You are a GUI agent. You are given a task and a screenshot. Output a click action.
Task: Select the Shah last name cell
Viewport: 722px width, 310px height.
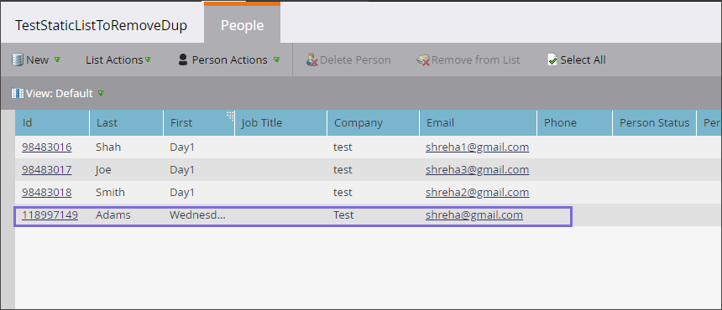click(x=108, y=147)
